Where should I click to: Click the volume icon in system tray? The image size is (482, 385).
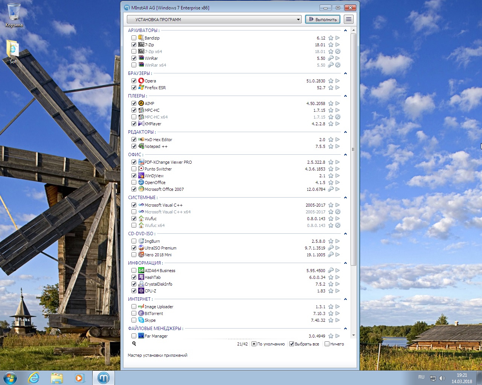442,378
